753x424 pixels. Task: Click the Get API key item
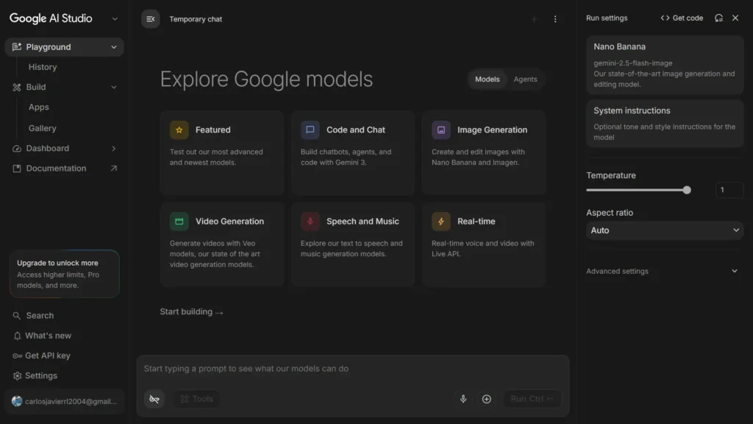41,356
